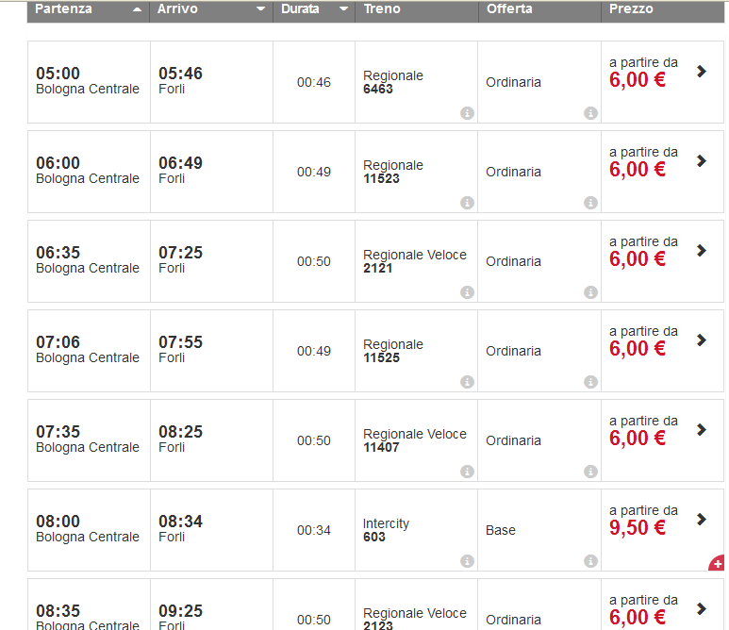
Task: Show Base offer info icon for Intercity
Action: click(590, 561)
